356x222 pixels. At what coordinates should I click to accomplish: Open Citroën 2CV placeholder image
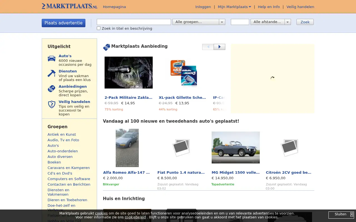coord(290,148)
